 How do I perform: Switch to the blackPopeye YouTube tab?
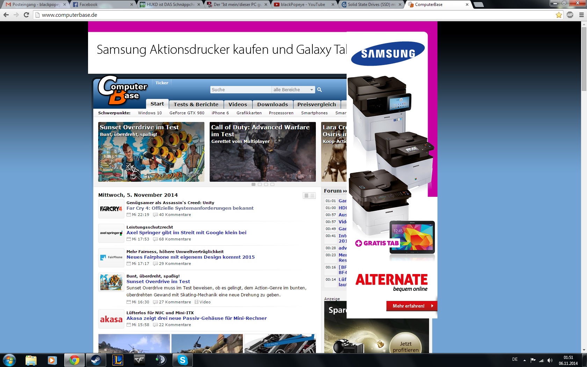303,5
